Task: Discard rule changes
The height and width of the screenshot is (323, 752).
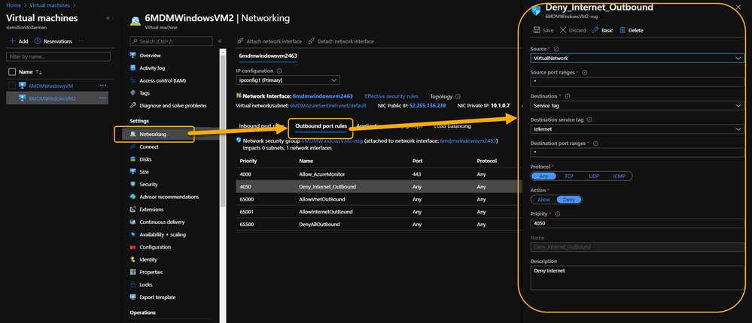Action: (573, 30)
